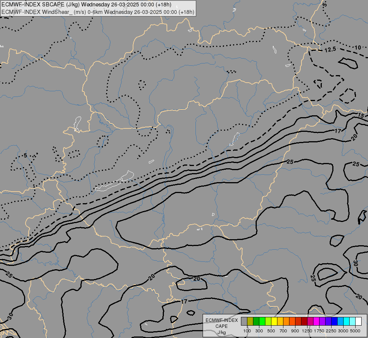Click the ECMWF-INDEX text in the legend
The height and width of the screenshot is (338, 368).
221,320
